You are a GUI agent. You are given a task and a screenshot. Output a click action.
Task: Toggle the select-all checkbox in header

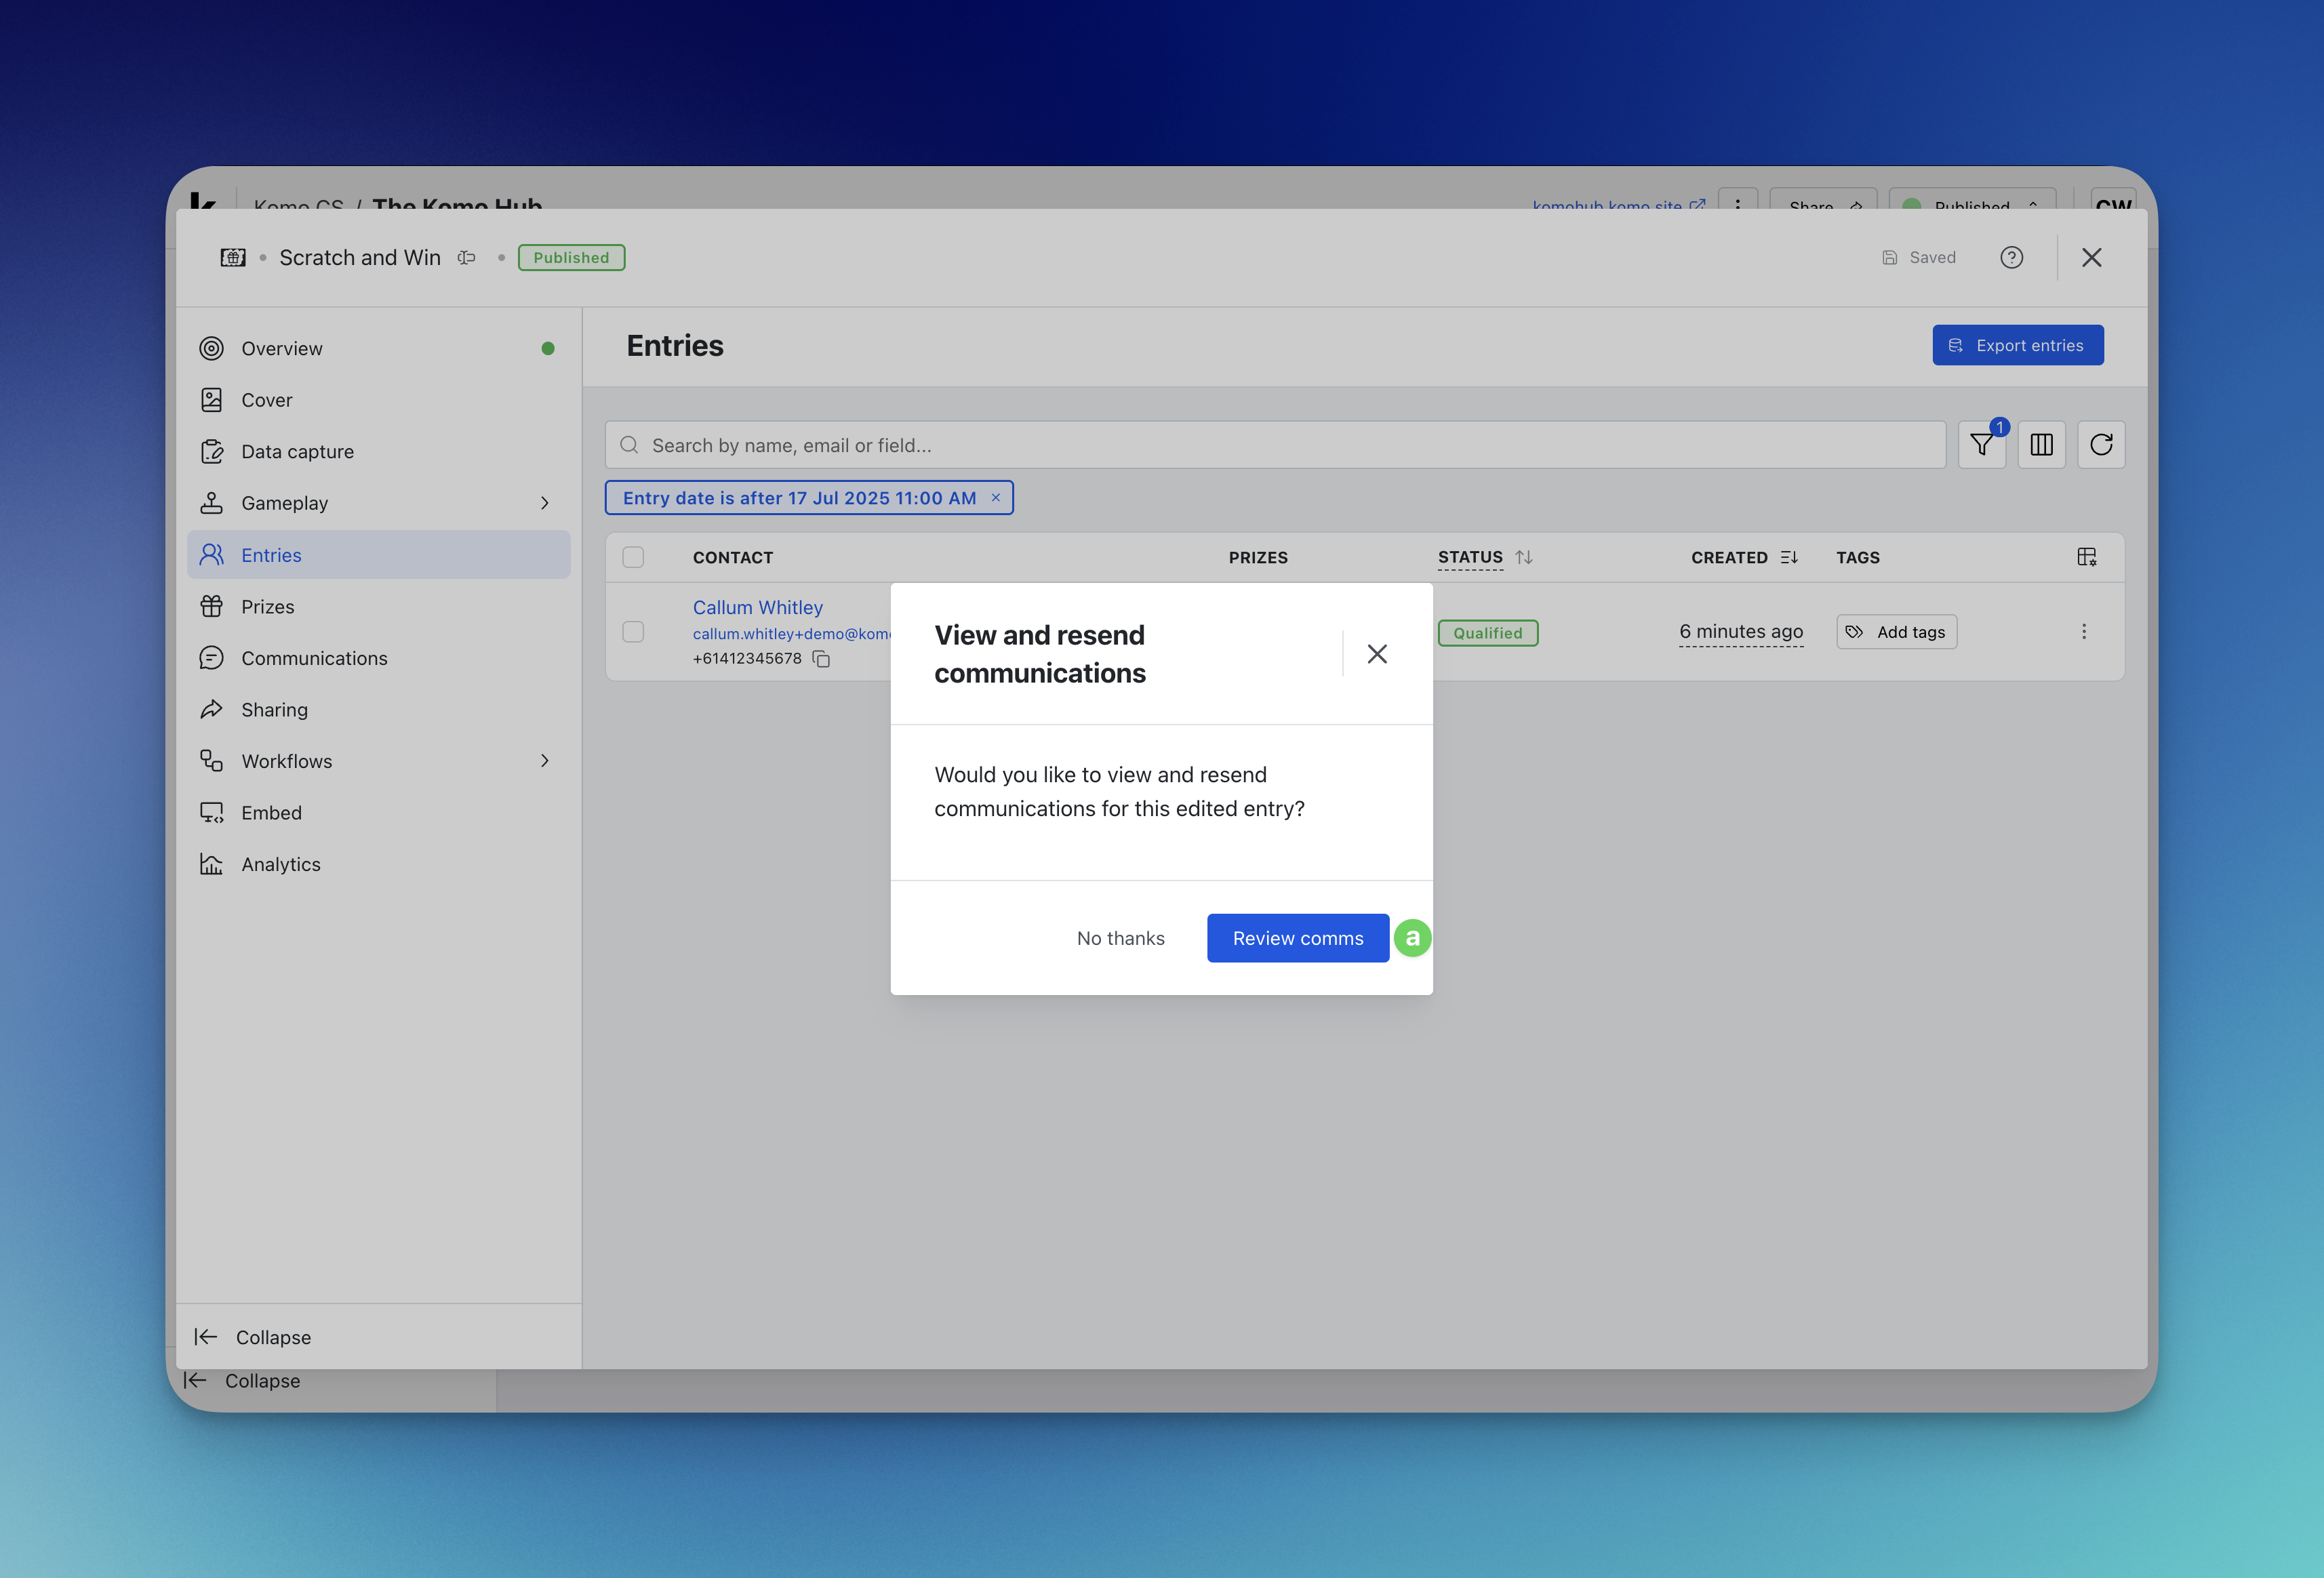click(633, 557)
